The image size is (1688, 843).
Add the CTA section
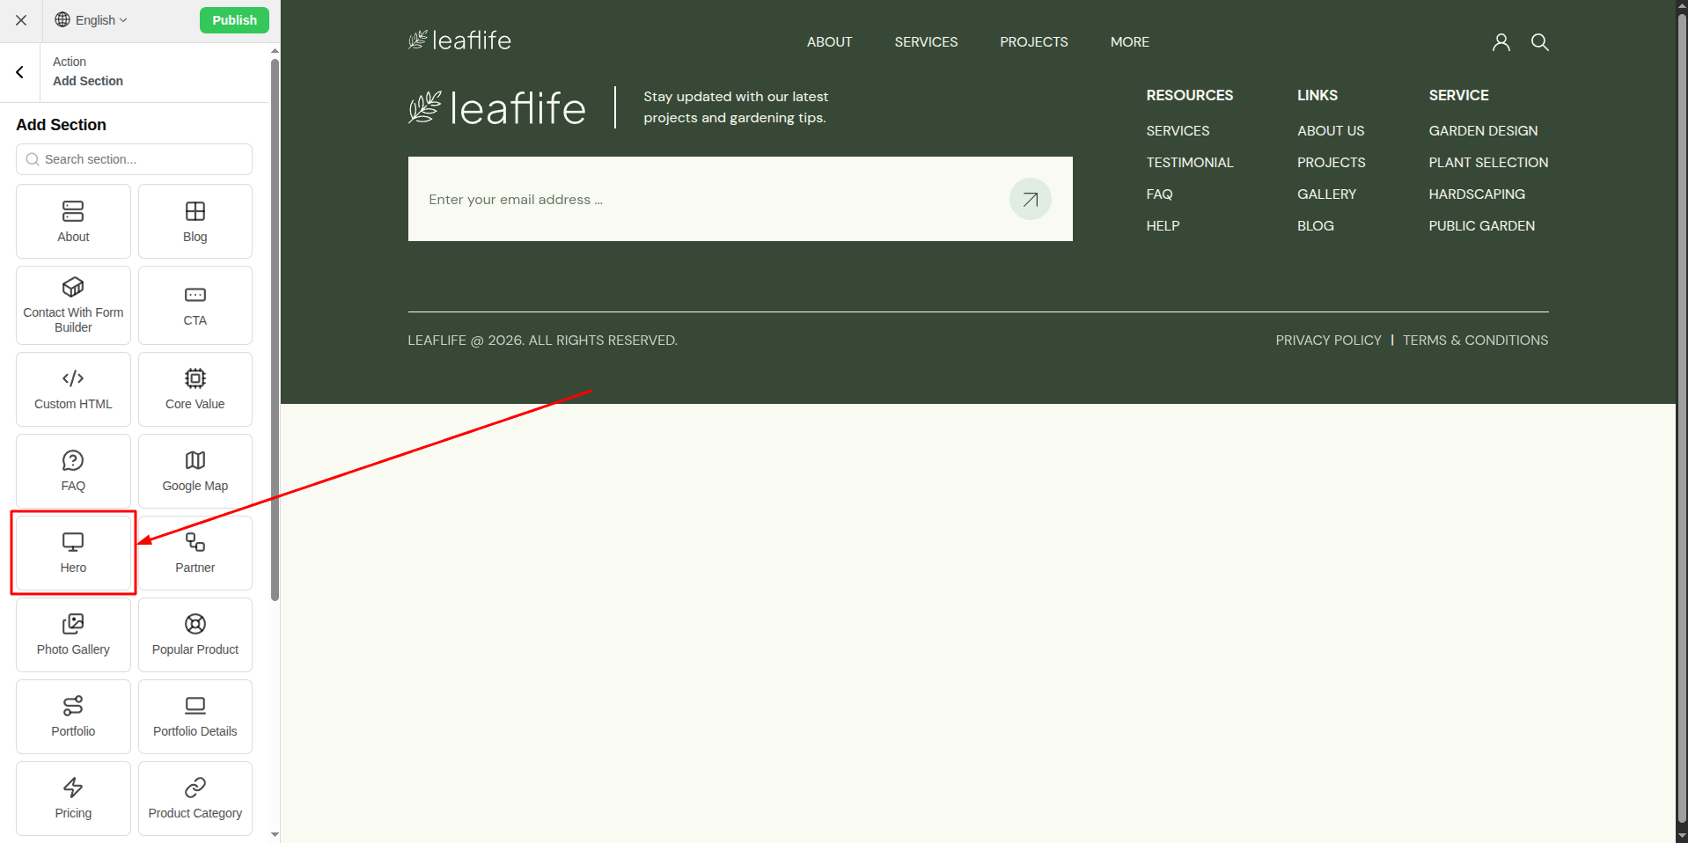point(195,305)
